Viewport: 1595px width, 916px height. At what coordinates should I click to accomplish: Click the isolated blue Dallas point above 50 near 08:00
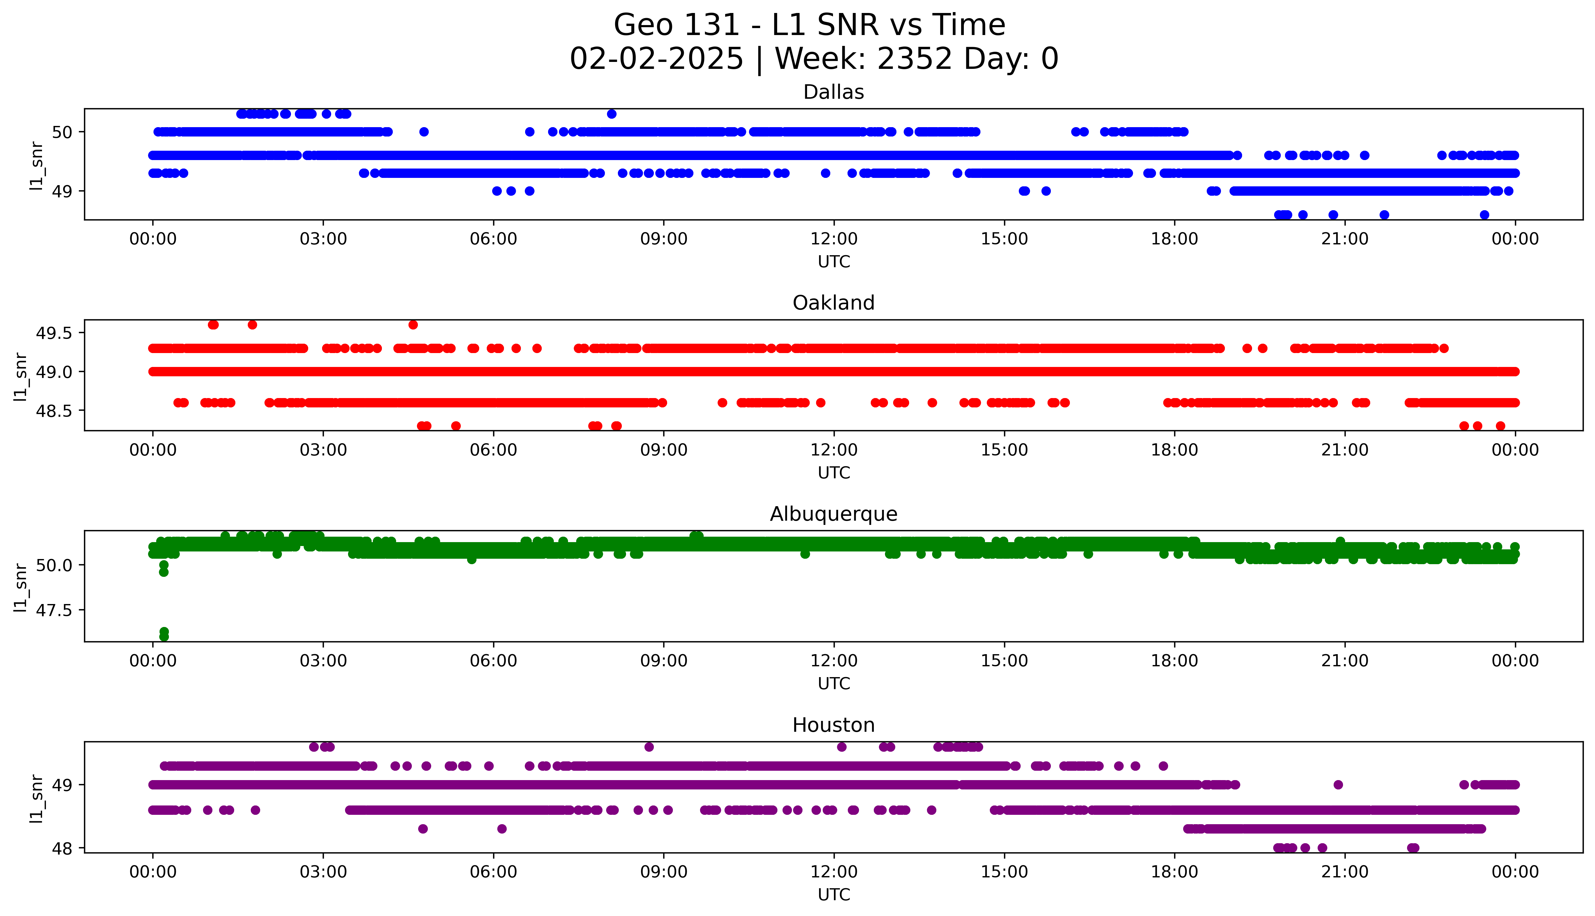click(x=612, y=114)
